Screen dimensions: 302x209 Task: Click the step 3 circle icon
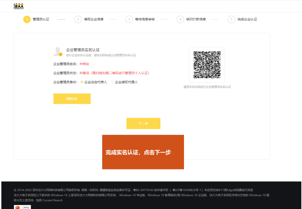[x=129, y=19]
